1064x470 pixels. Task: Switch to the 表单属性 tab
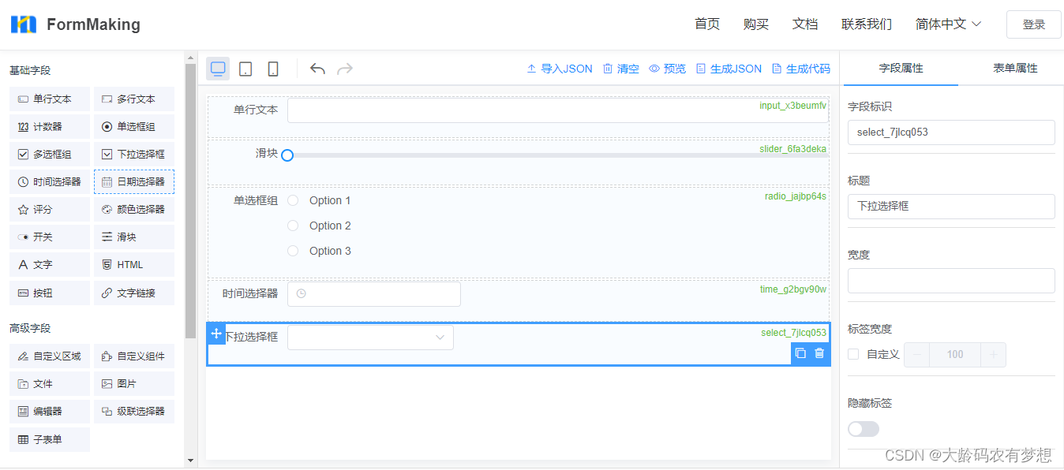coord(1015,69)
